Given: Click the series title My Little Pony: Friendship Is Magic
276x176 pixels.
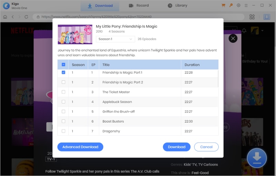Looking at the screenshot, I should pos(127,26).
